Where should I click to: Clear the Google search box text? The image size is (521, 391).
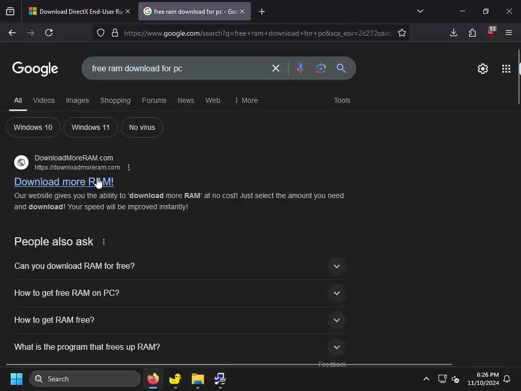[276, 68]
